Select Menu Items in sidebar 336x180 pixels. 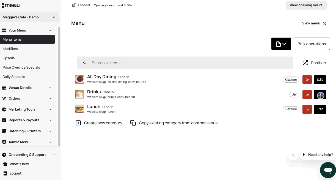27,40
